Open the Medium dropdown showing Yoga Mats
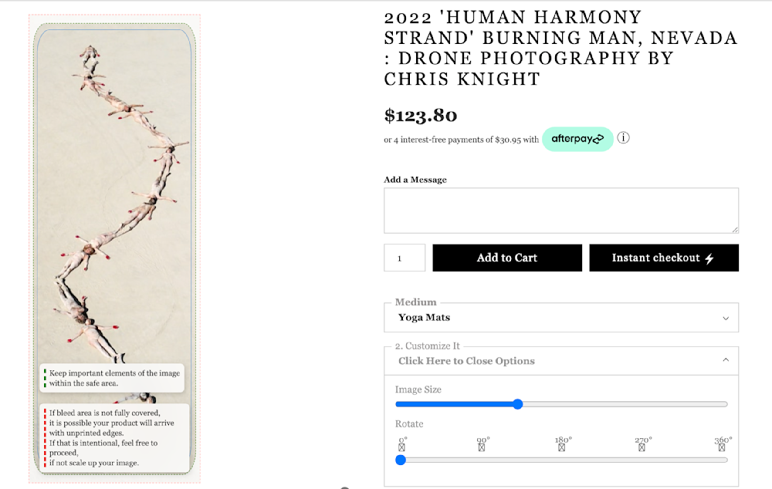 tap(561, 318)
